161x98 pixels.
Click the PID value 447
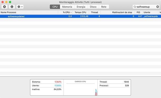click(140, 16)
